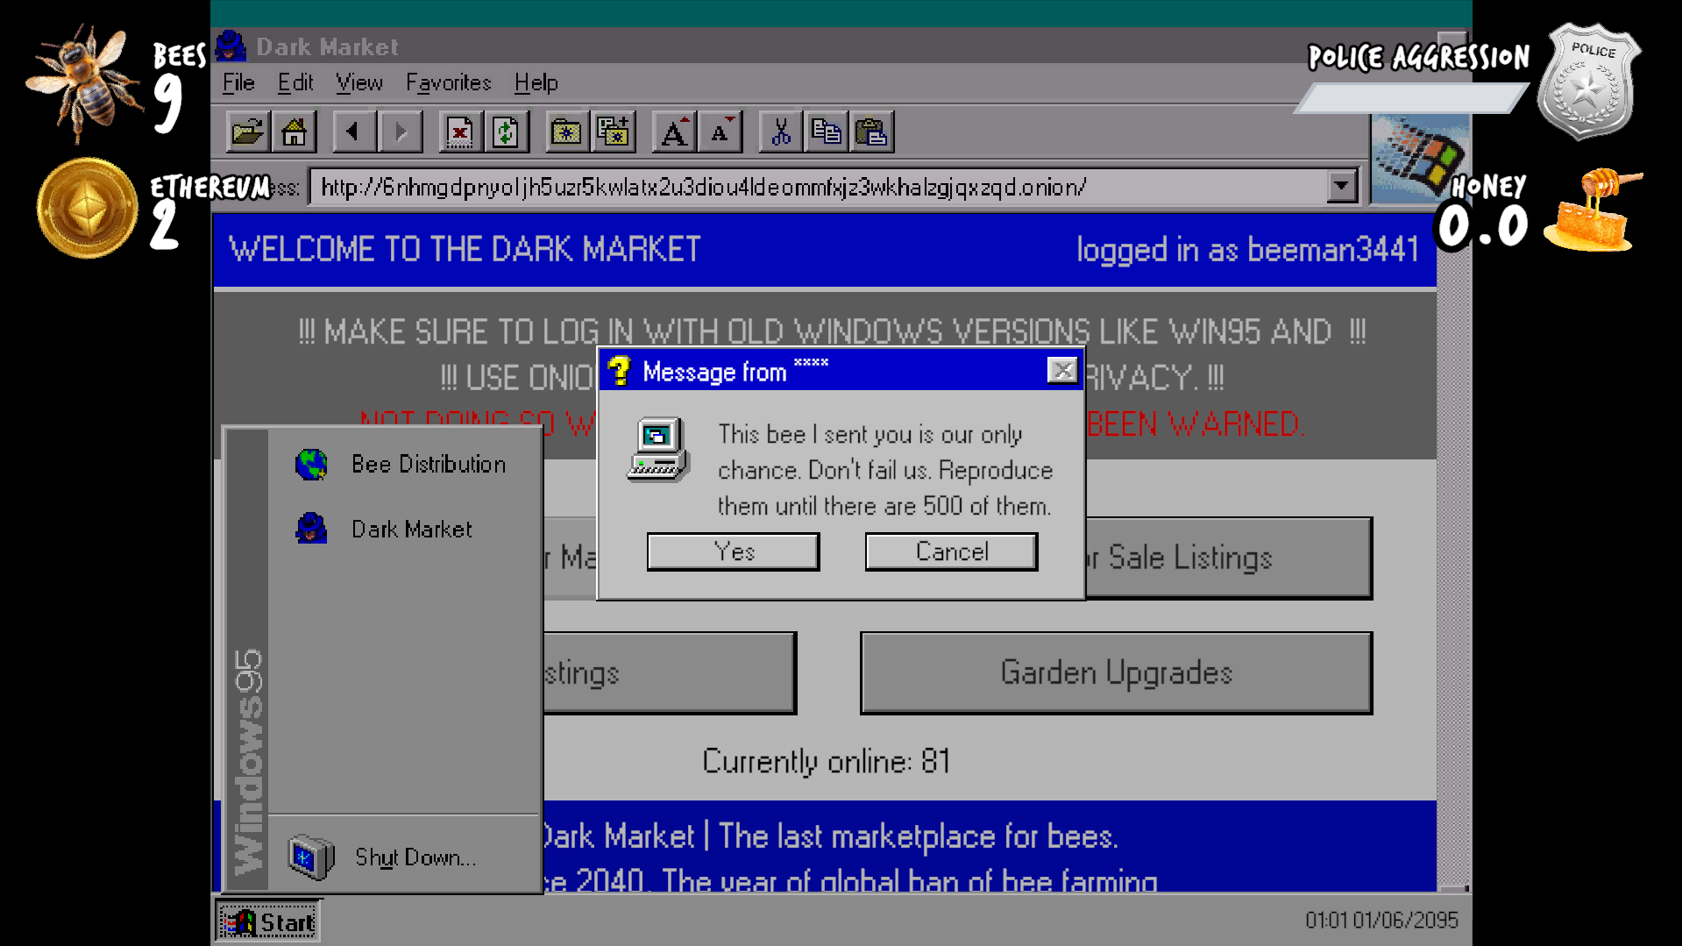Click 'logged in as beeman3441' text

[1247, 250]
